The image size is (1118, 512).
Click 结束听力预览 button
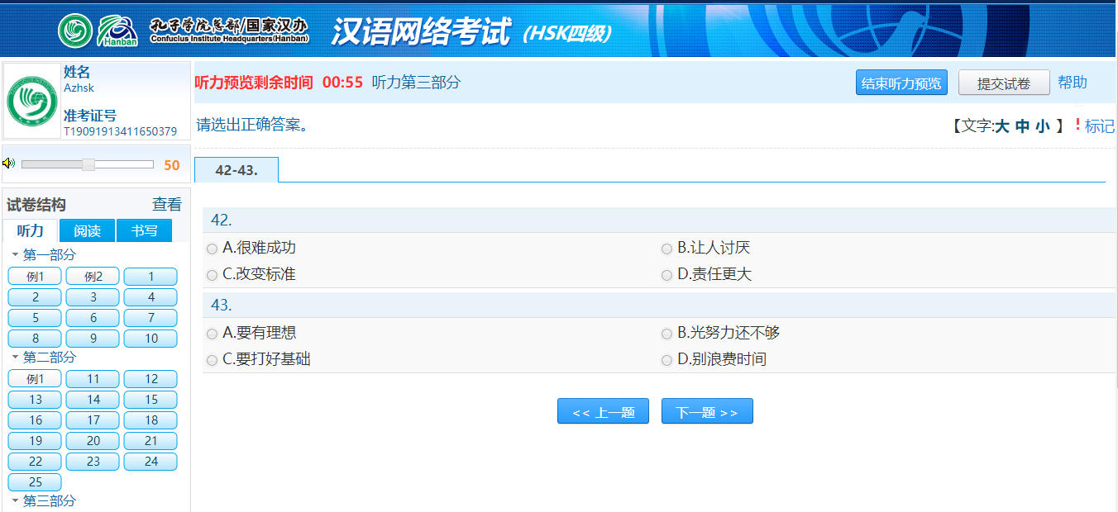tap(901, 83)
